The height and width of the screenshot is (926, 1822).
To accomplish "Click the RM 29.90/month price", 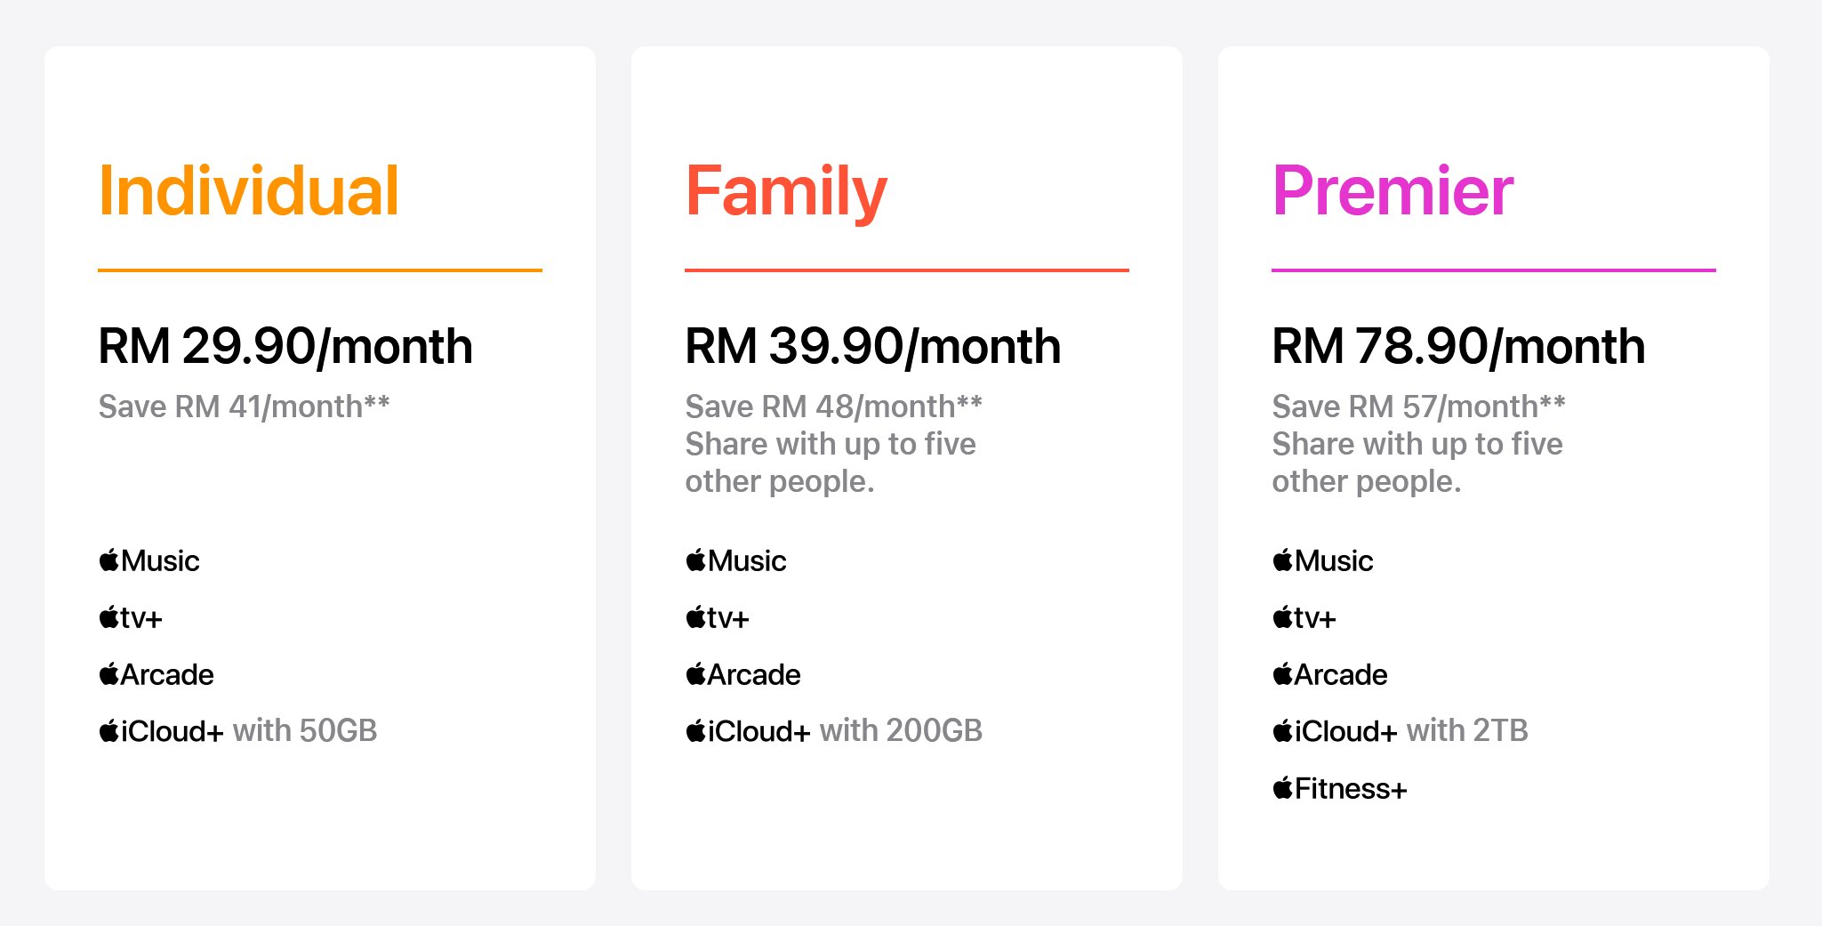I will click(x=285, y=346).
